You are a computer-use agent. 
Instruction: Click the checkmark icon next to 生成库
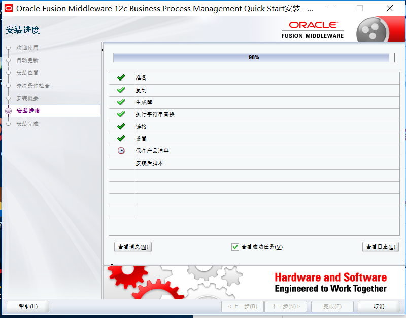click(120, 102)
